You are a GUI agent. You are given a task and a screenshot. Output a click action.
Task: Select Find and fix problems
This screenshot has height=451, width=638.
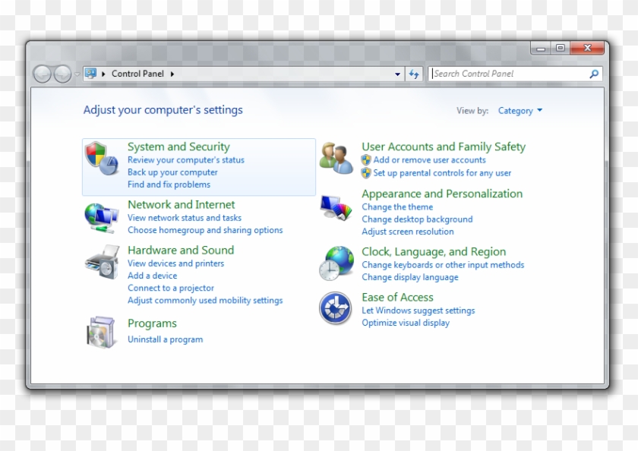click(169, 184)
